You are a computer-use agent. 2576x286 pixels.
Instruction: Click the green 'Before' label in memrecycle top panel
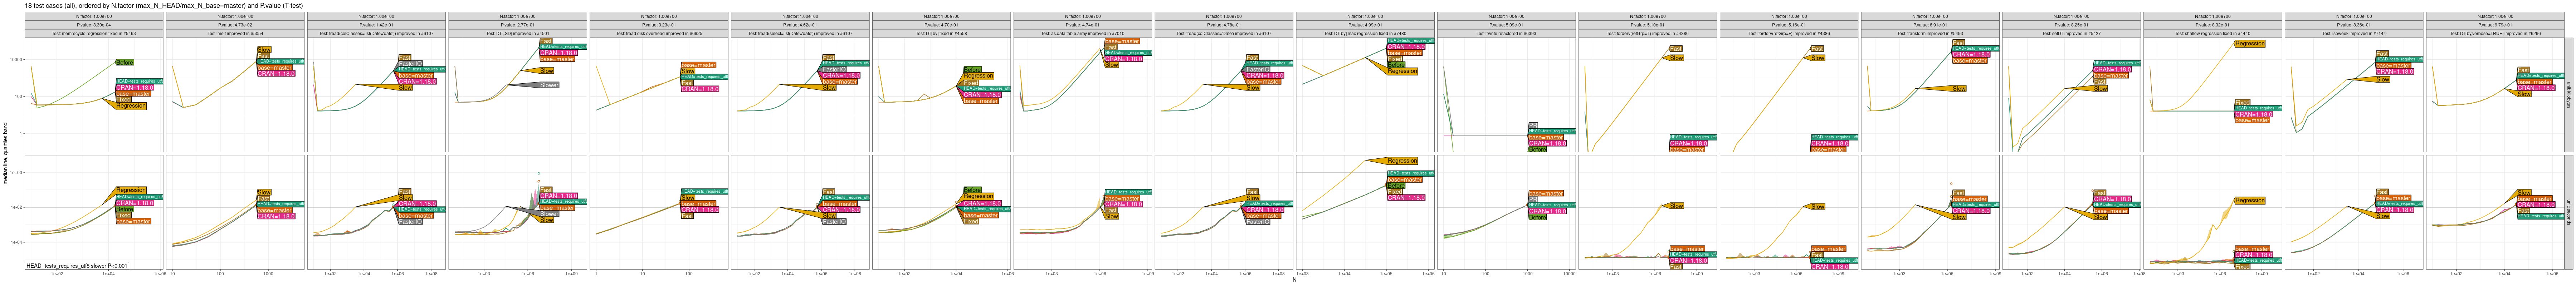[125, 62]
